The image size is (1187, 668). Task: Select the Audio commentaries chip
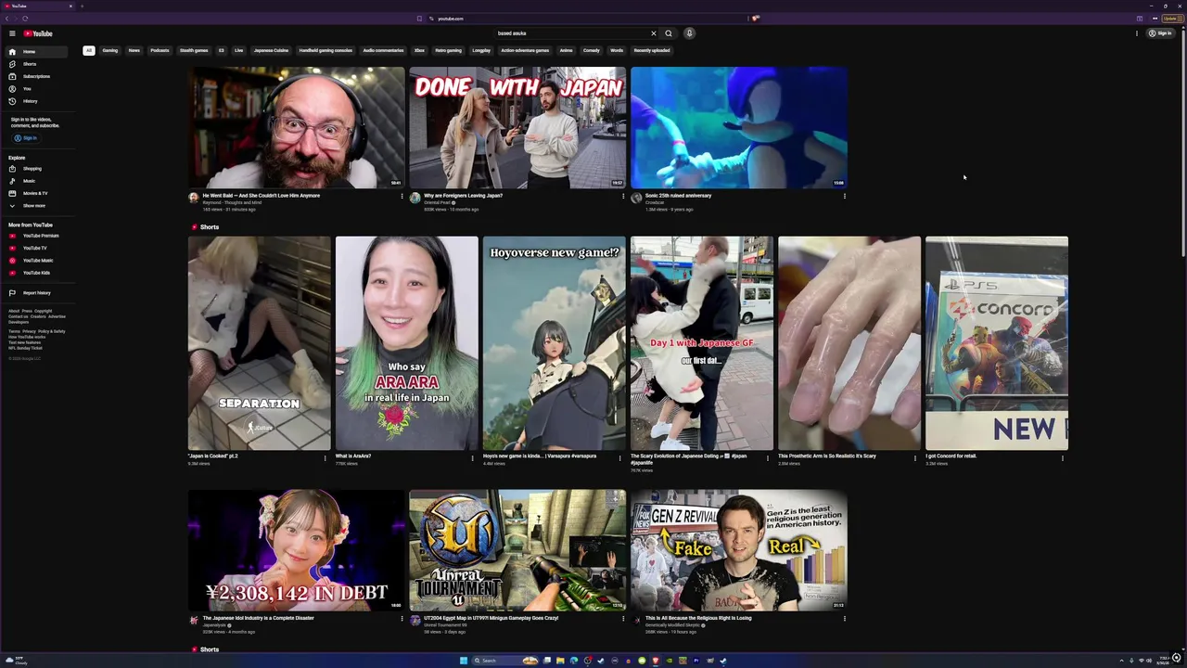tap(383, 50)
